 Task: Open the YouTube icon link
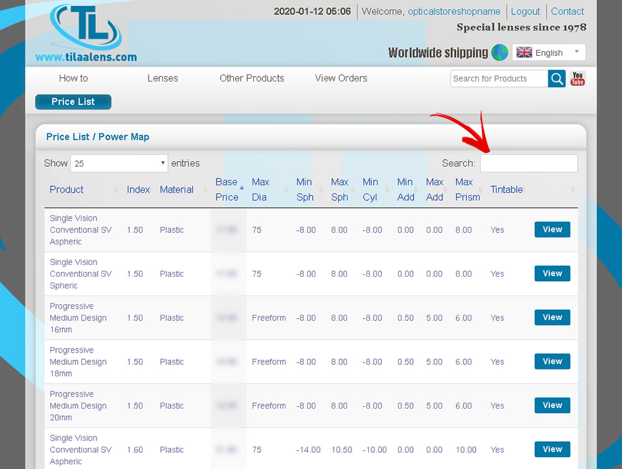click(x=578, y=78)
